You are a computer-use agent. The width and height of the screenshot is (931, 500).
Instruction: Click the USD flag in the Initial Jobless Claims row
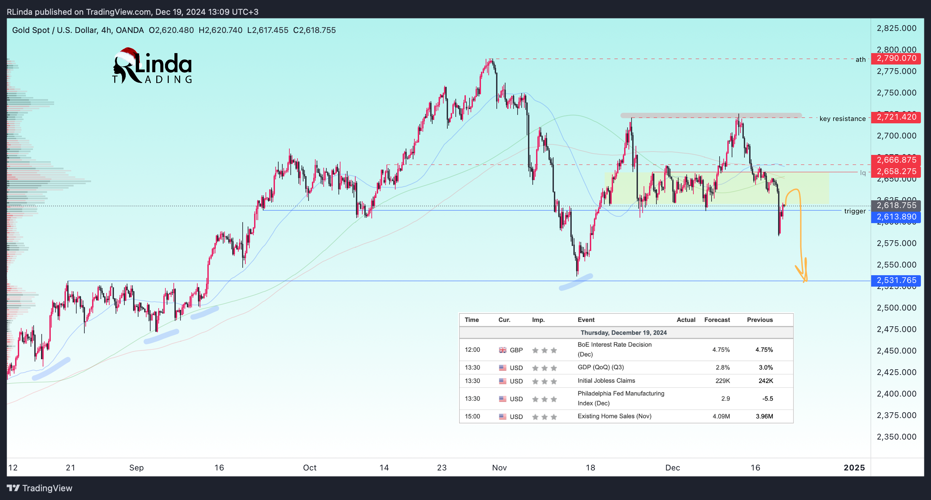[x=502, y=381]
